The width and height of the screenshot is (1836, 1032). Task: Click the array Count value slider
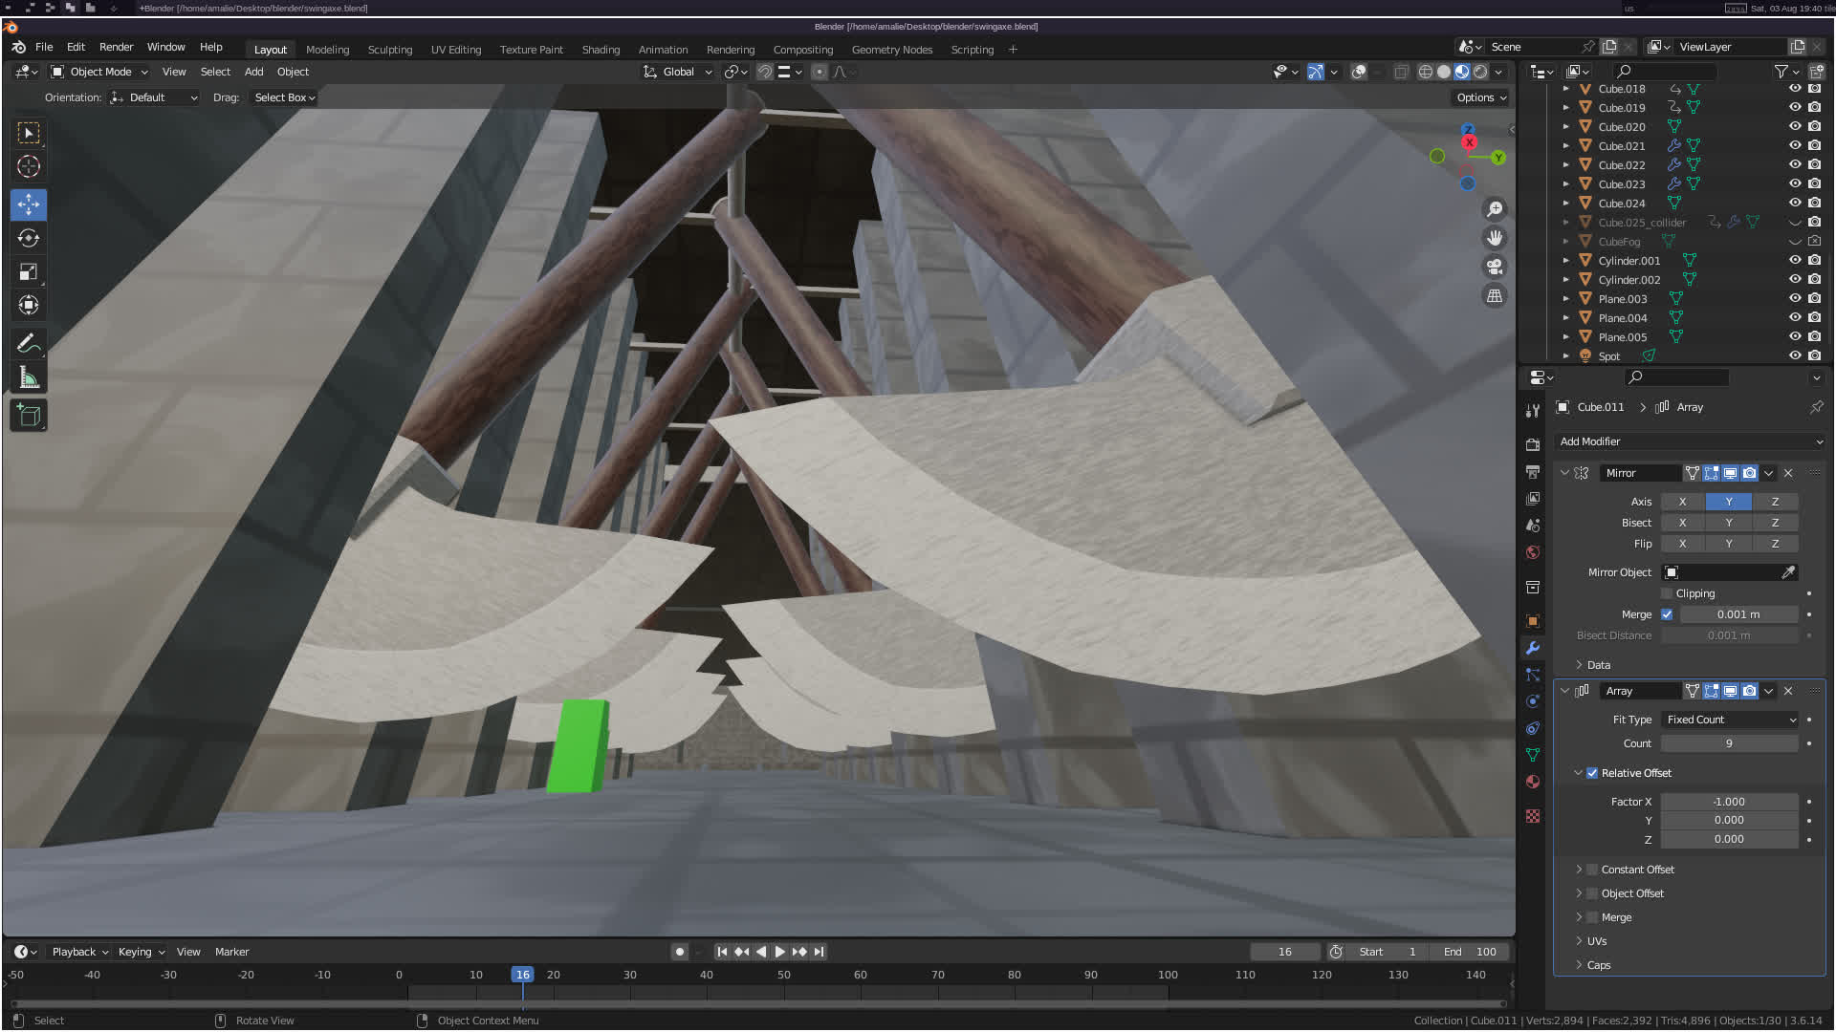[1729, 743]
